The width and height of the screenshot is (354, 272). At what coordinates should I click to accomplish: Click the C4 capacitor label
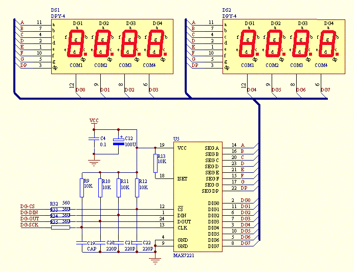(x=103, y=138)
